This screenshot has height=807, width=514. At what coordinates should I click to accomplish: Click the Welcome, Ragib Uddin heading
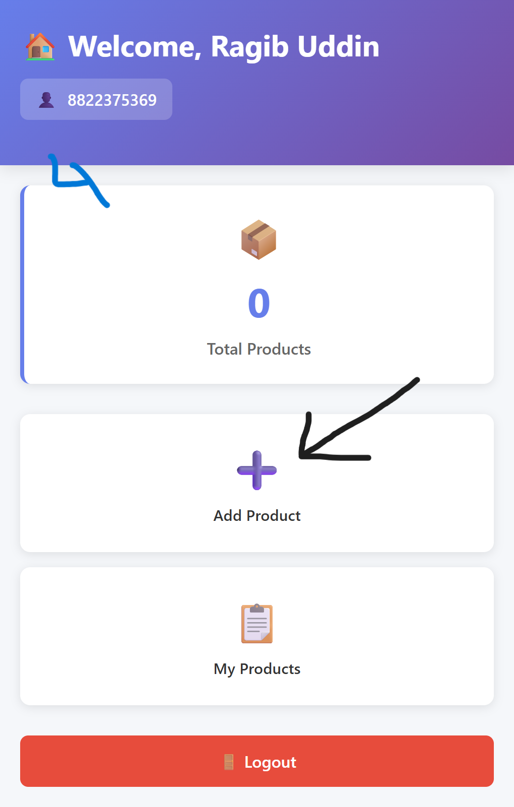(223, 47)
